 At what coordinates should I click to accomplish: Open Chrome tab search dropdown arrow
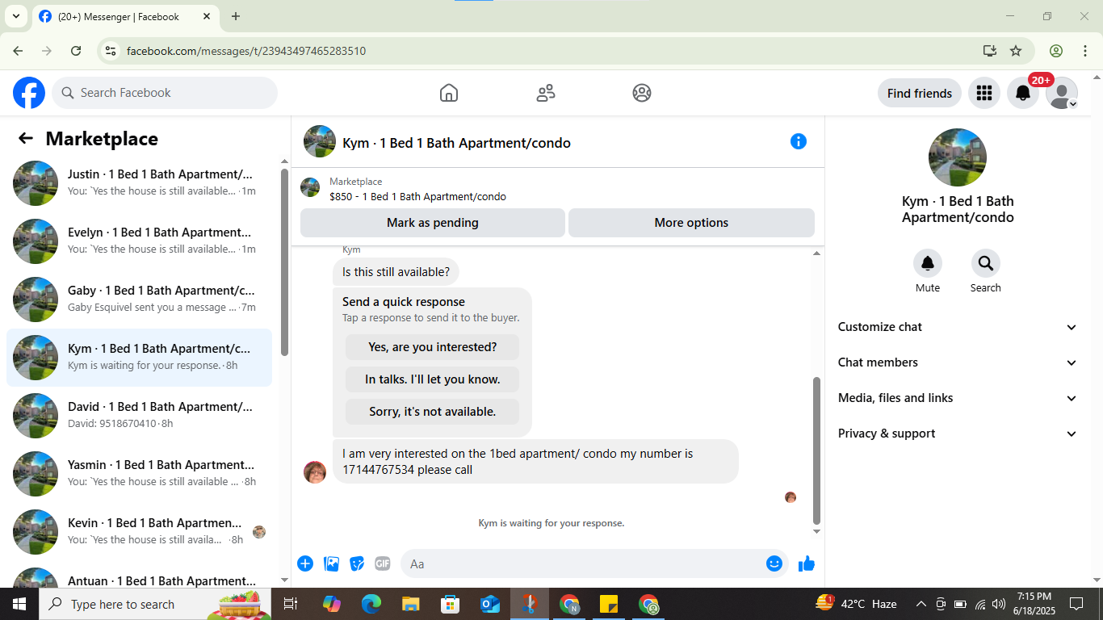[15, 16]
